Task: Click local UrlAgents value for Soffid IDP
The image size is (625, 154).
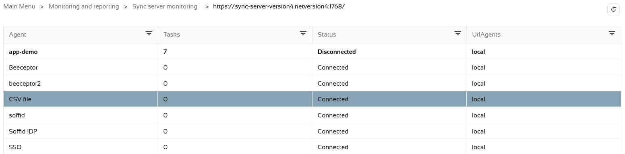Action: [478, 131]
